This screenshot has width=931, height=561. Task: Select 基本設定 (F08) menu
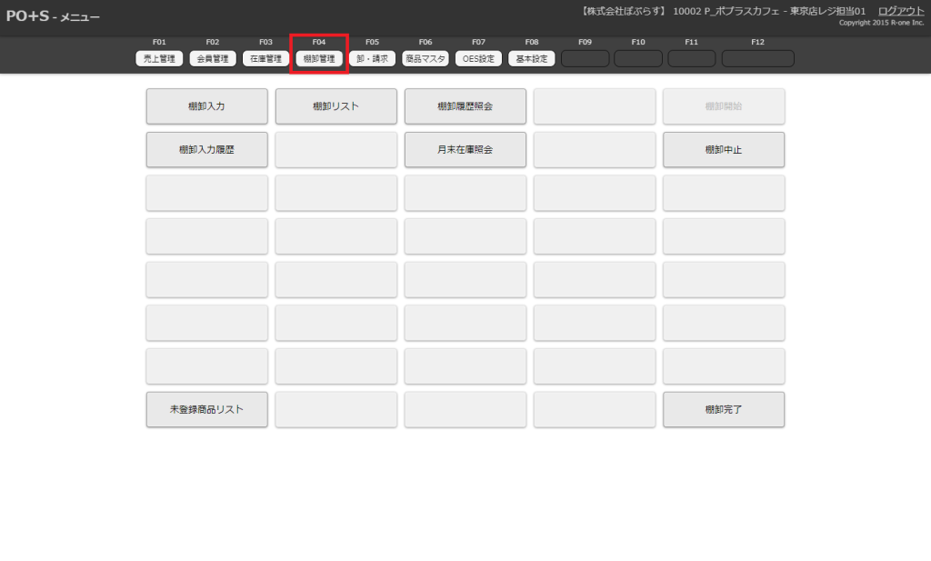[532, 59]
